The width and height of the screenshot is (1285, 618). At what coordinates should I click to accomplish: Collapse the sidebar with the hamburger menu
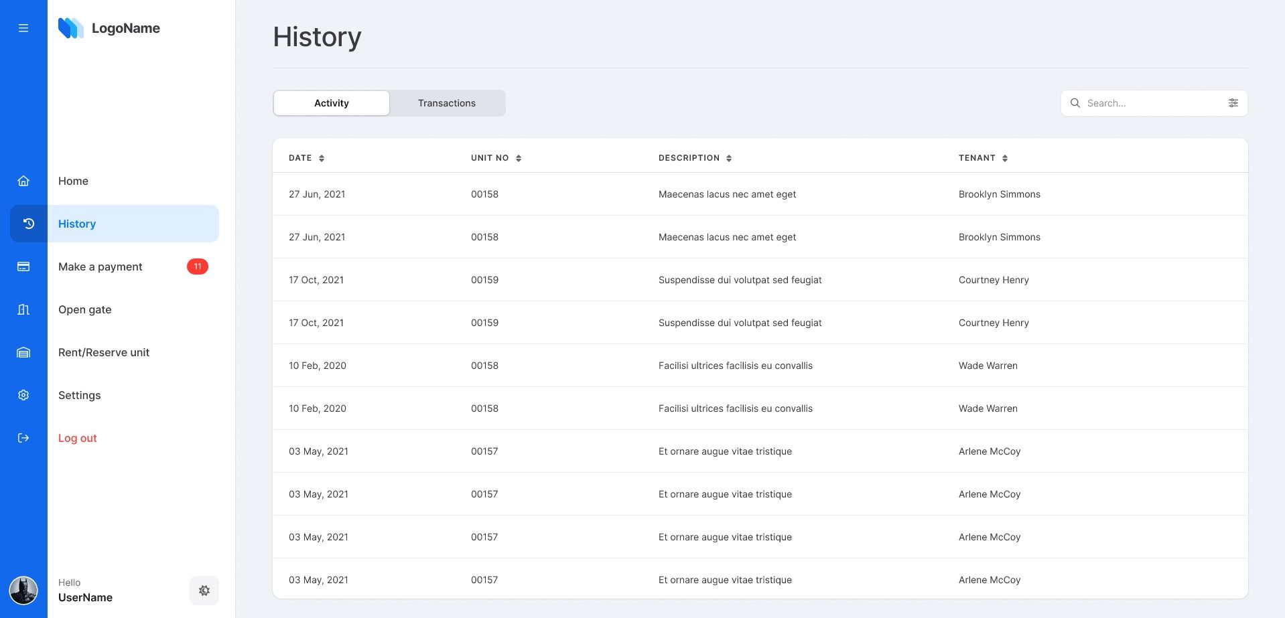pyautogui.click(x=23, y=27)
